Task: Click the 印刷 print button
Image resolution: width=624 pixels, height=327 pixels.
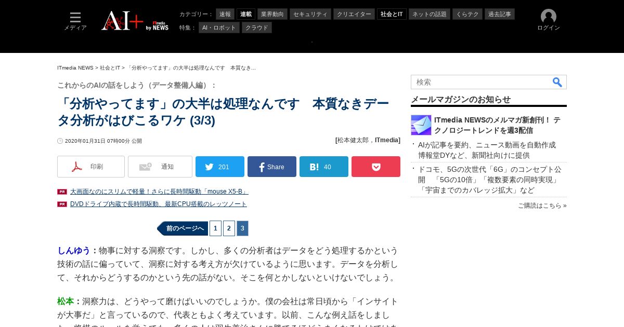Action: 91,167
